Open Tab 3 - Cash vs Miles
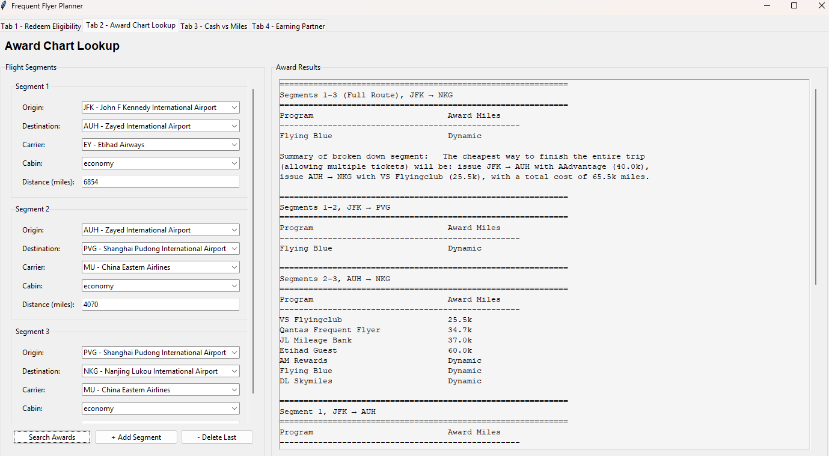Screen dimensions: 829x456 (214, 26)
